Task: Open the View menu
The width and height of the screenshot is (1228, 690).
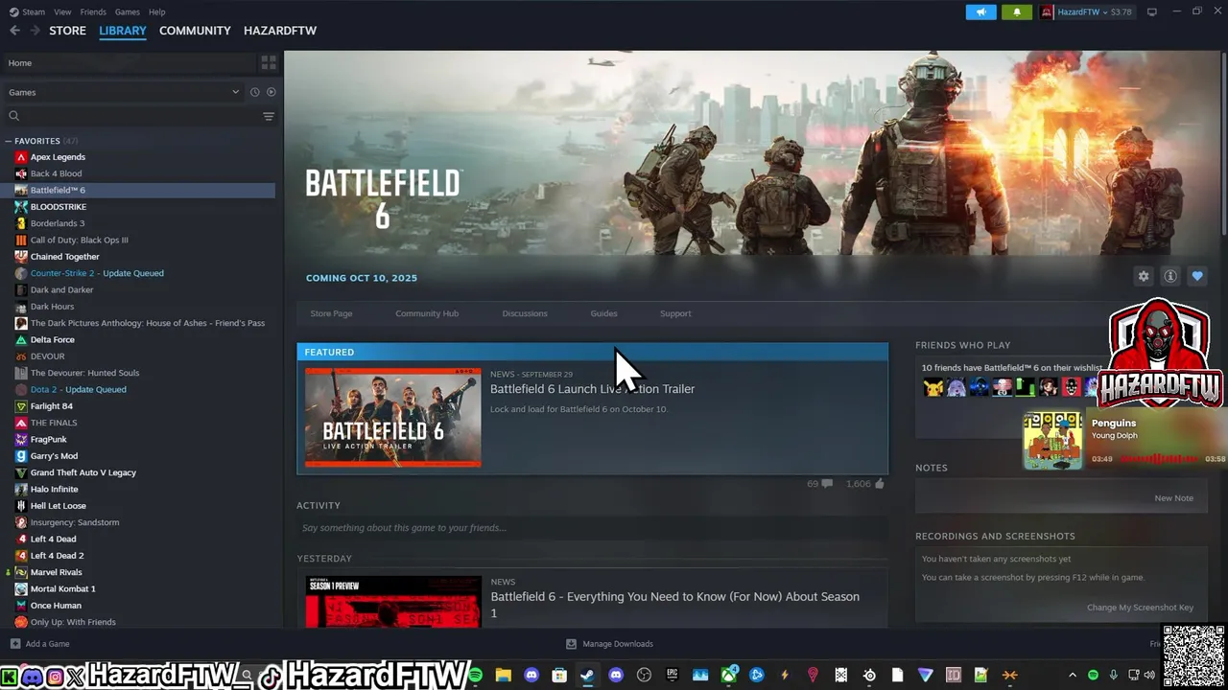Action: [62, 11]
